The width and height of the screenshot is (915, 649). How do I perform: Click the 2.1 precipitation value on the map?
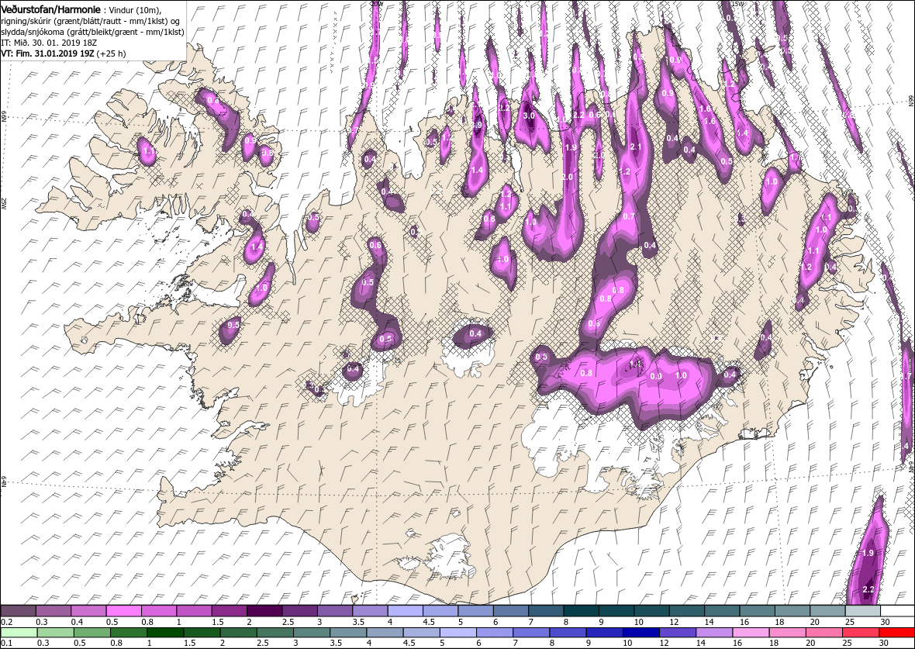click(636, 147)
